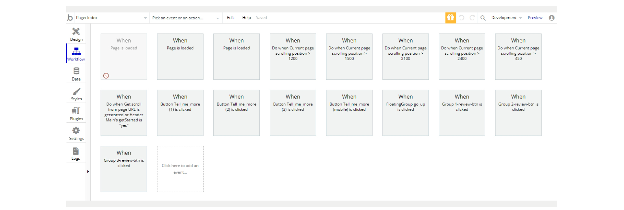Click the orange gift icon
624x210 pixels.
tap(450, 18)
